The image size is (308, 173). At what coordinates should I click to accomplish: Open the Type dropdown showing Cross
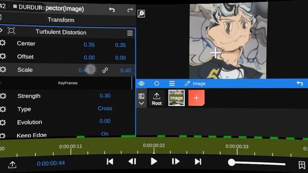(x=105, y=109)
